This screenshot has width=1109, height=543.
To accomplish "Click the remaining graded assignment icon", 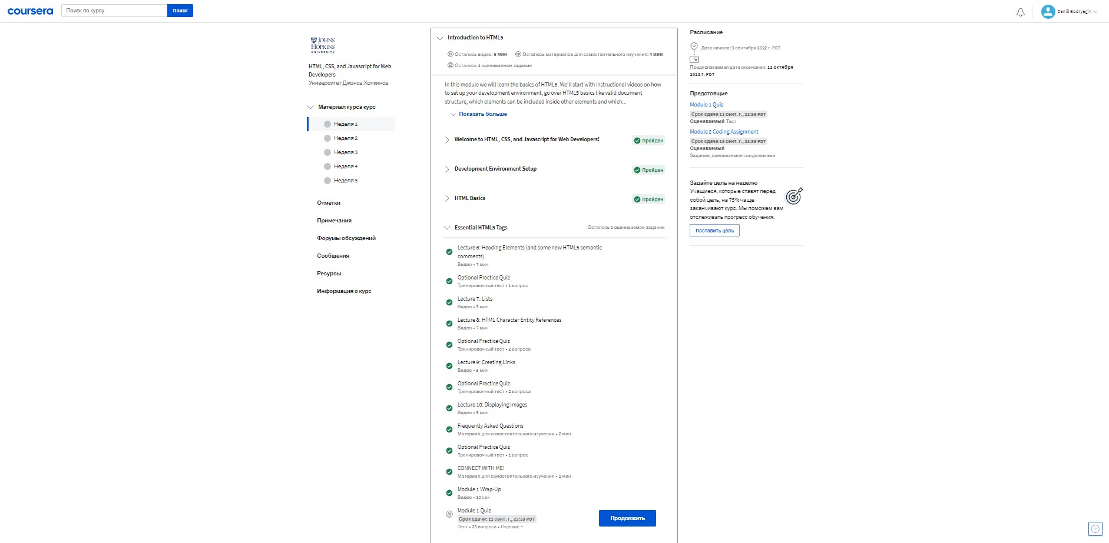I will tap(451, 65).
